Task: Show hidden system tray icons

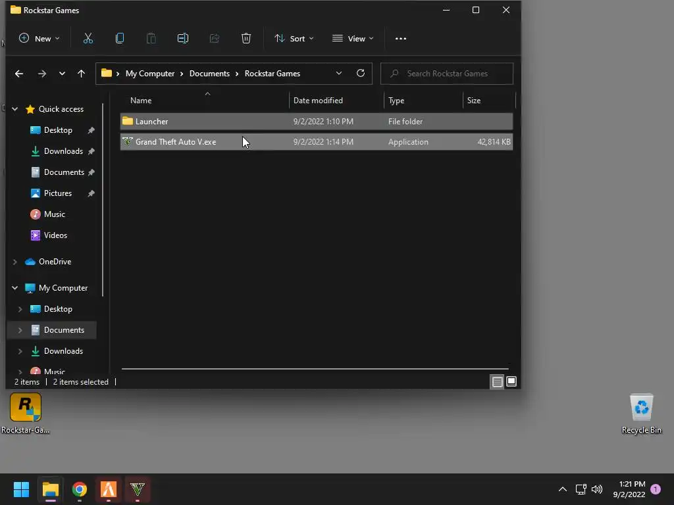Action: tap(562, 489)
